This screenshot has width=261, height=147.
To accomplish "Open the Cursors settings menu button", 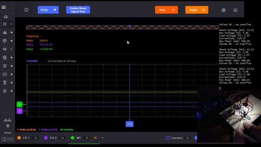I will [x=188, y=138].
